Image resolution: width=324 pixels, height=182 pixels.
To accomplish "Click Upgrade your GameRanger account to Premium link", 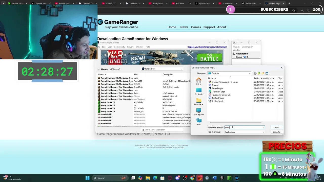I will click(207, 47).
